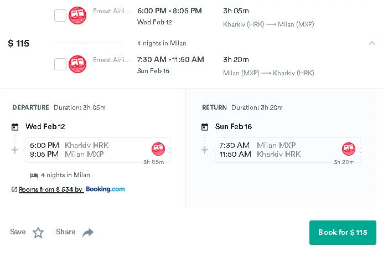Open the Rooms from $534 Booking.com link
The height and width of the screenshot is (257, 383).
point(51,189)
